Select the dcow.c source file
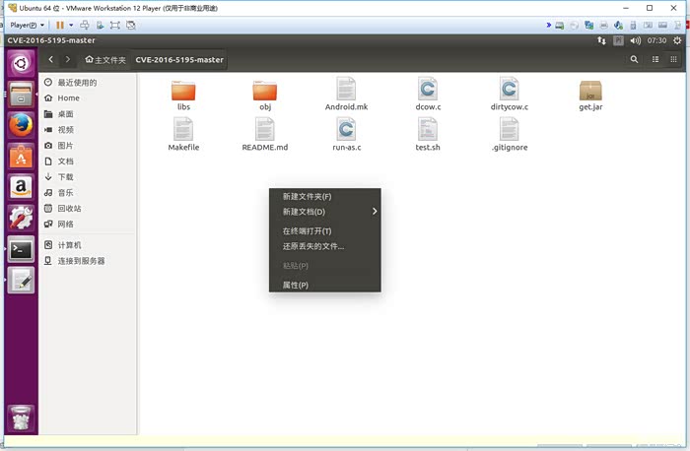The image size is (690, 451). point(428,95)
